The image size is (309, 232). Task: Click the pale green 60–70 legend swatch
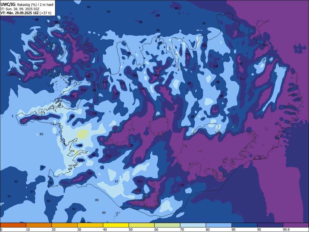tap(167, 225)
